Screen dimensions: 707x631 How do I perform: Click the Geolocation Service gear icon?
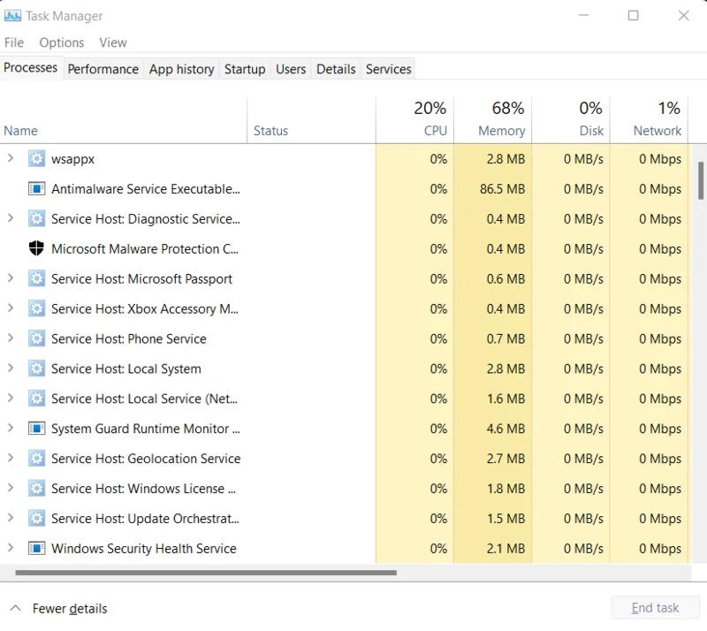click(x=36, y=459)
